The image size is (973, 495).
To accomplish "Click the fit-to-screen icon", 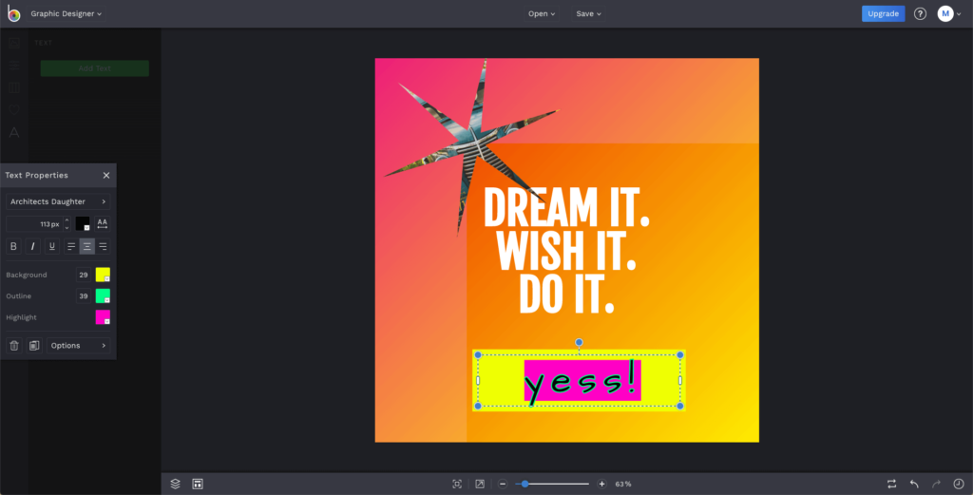I will [x=457, y=484].
